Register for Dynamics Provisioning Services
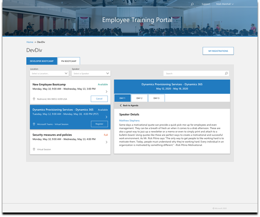Image resolution: width=260 pixels, height=217 pixels. (99, 124)
